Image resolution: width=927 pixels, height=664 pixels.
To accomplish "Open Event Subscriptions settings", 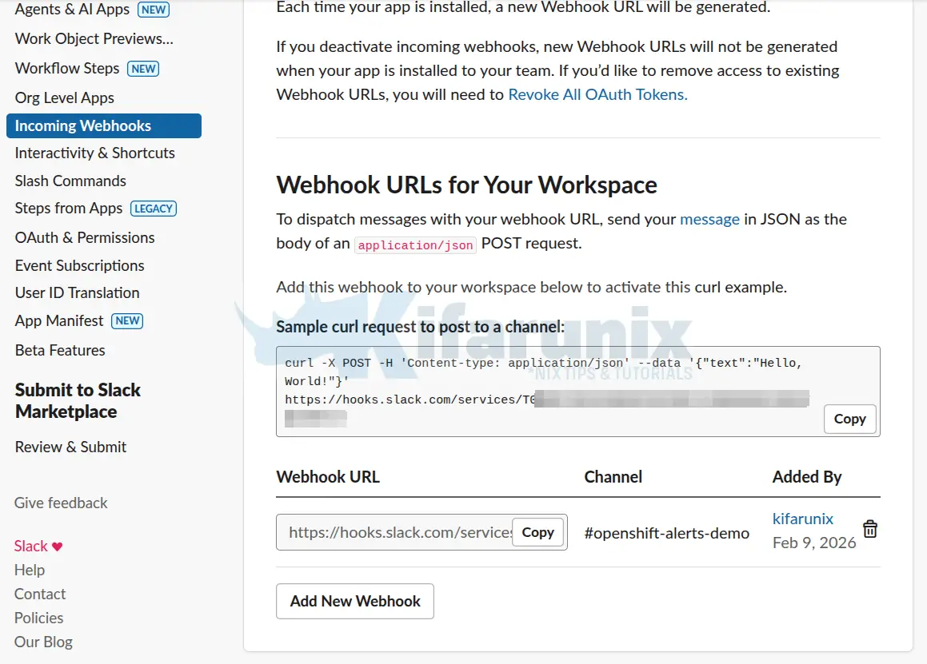I will click(x=80, y=265).
